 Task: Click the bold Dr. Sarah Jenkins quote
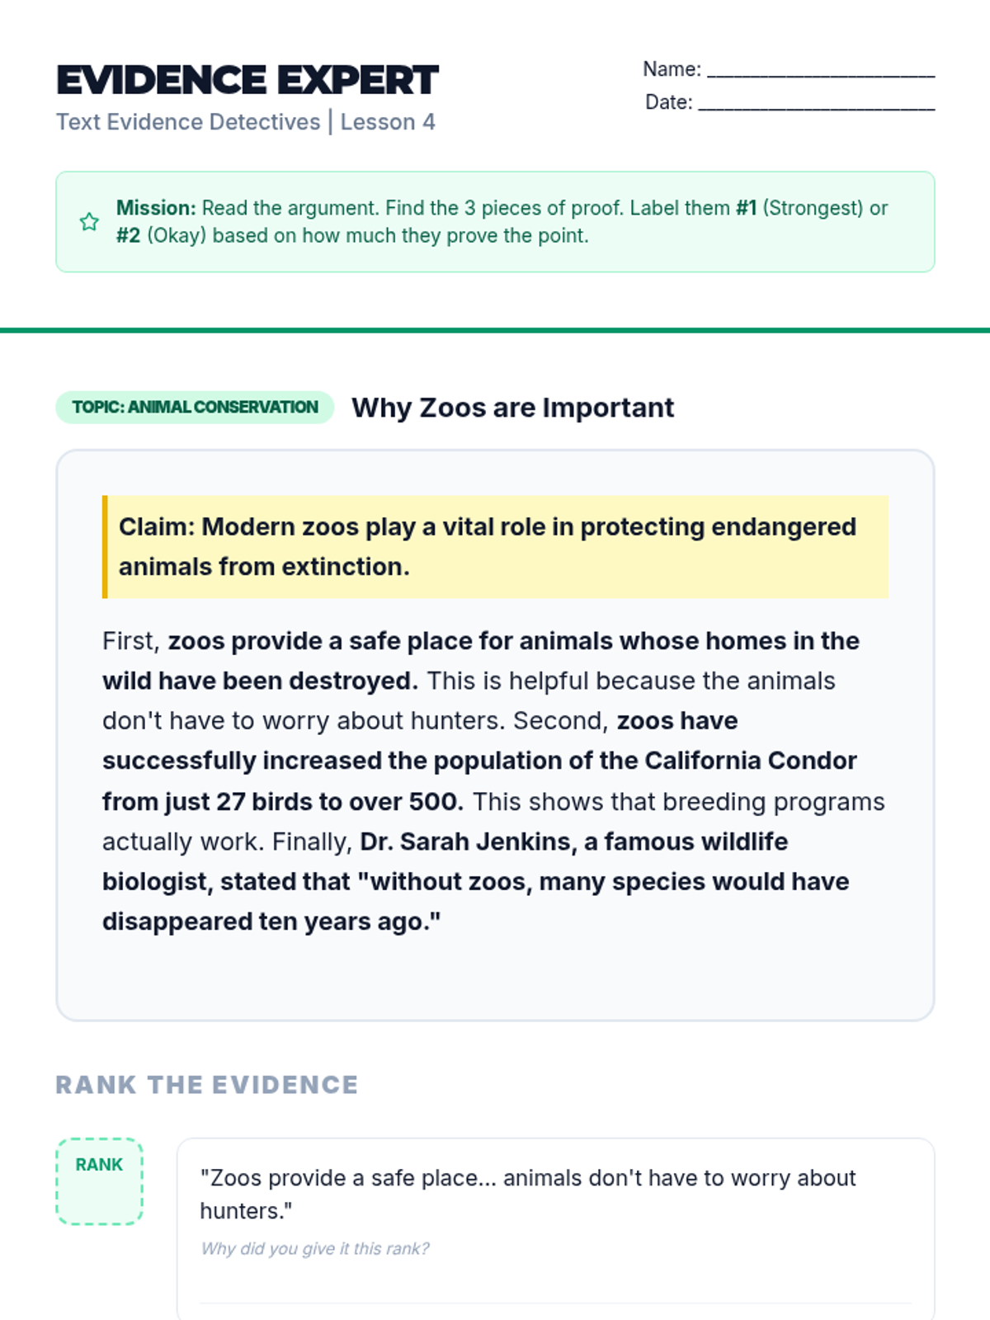[476, 882]
